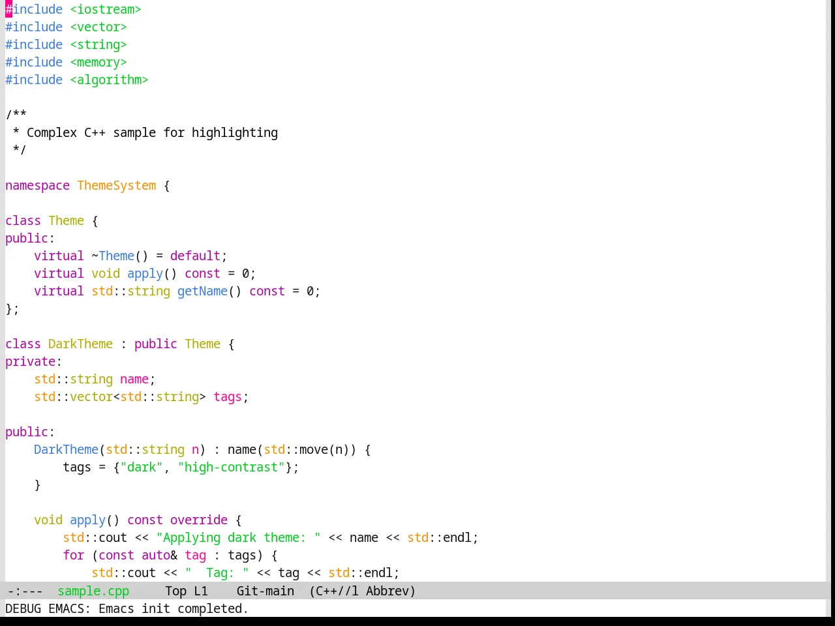Click 'getName' function name
The width and height of the screenshot is (835, 626).
click(x=203, y=291)
